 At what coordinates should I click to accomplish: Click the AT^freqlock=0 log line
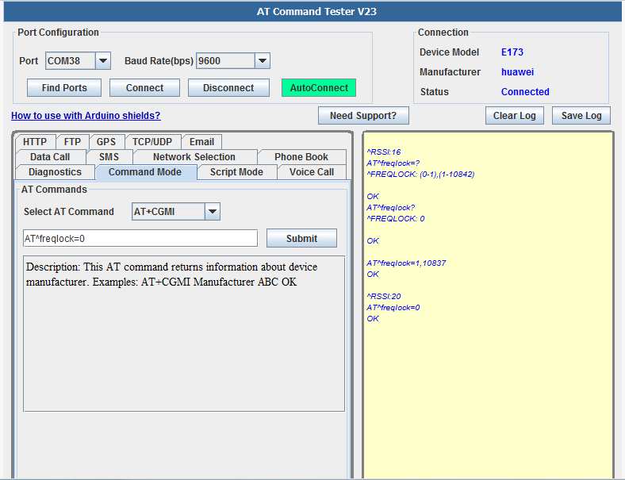393,308
